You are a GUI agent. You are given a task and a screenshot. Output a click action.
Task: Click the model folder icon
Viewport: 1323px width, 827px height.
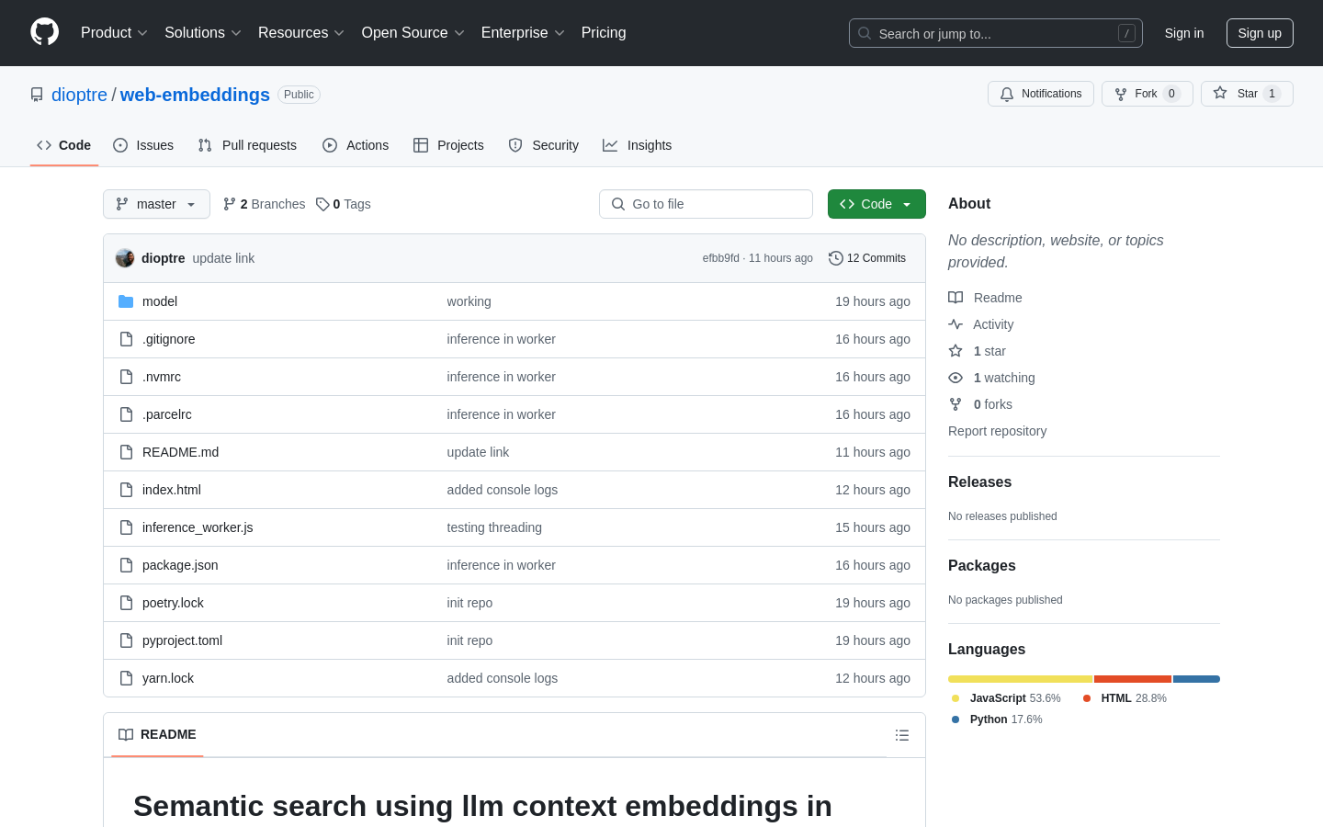point(126,301)
